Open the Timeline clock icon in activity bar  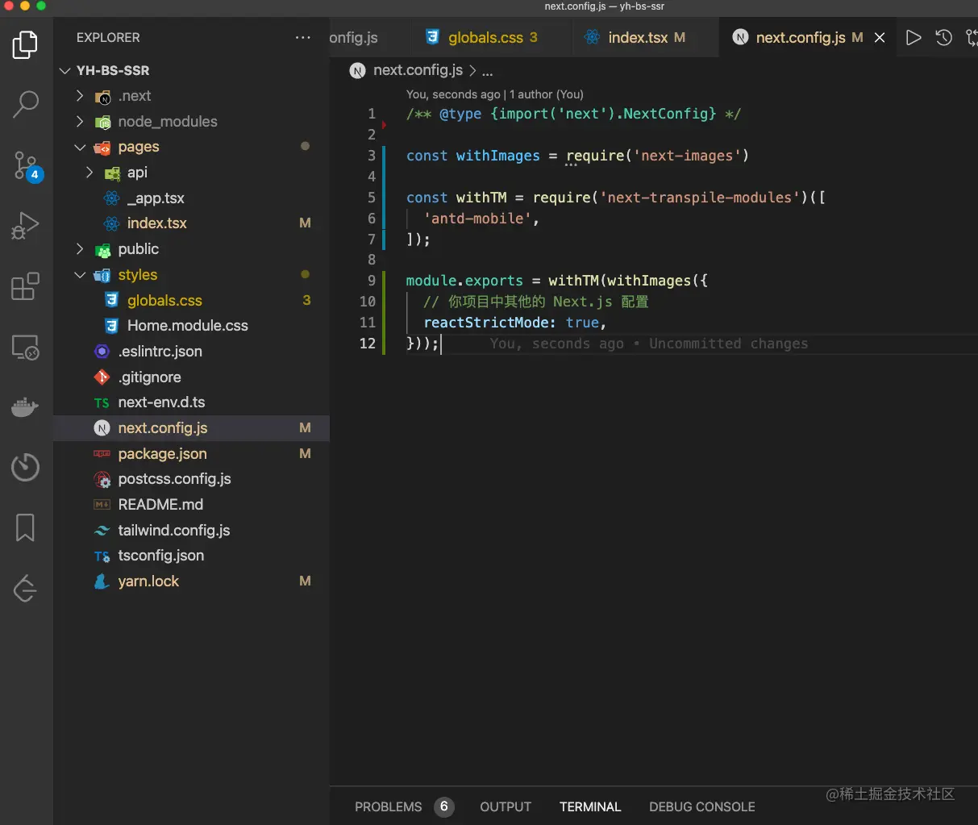pyautogui.click(x=24, y=467)
